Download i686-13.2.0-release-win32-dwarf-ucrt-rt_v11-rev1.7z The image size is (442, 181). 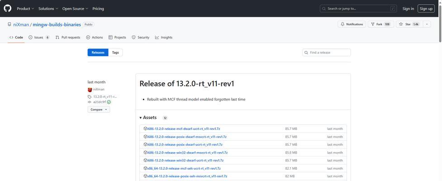185,161
